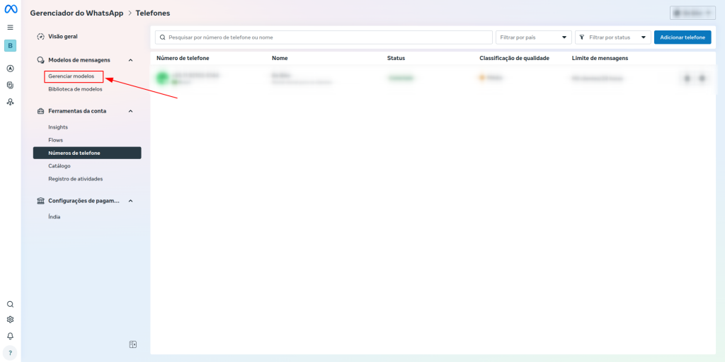Screen dimensions: 725x362
Task: Open the Filtrar por status dropdown
Action: point(612,37)
